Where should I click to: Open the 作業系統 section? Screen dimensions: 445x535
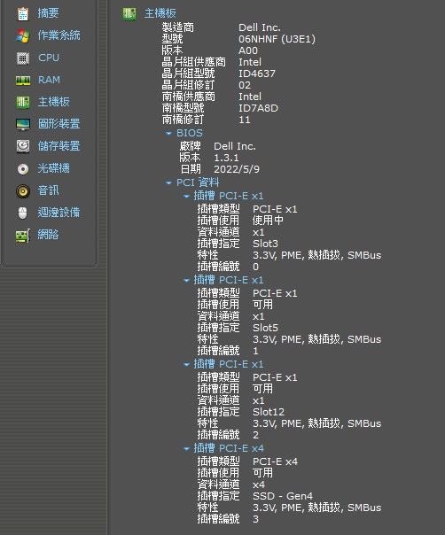pos(59,35)
